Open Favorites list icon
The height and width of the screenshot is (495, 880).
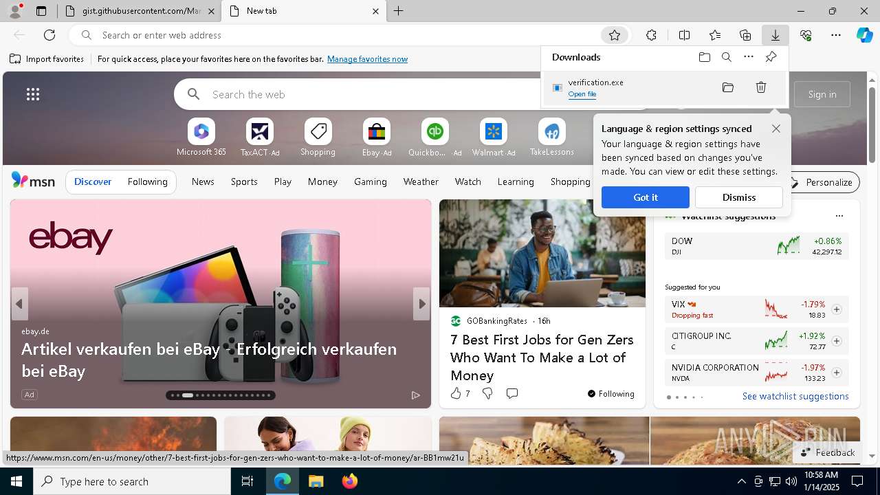[715, 35]
